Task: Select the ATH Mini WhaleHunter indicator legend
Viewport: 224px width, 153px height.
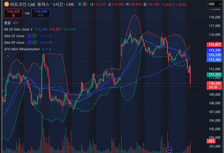Action: (x=21, y=49)
